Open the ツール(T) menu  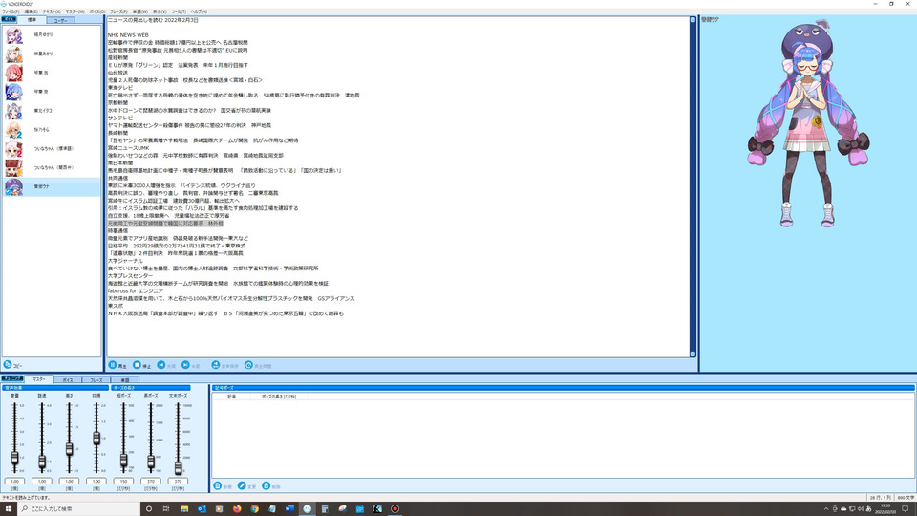click(179, 11)
